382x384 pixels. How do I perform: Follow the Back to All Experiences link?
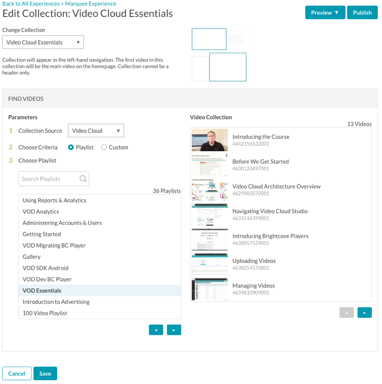pos(31,4)
